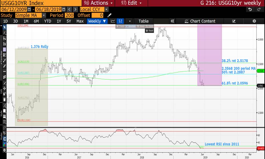The height and width of the screenshot is (159, 265).
Task: Click the redo arrow
Action: pos(259,9)
